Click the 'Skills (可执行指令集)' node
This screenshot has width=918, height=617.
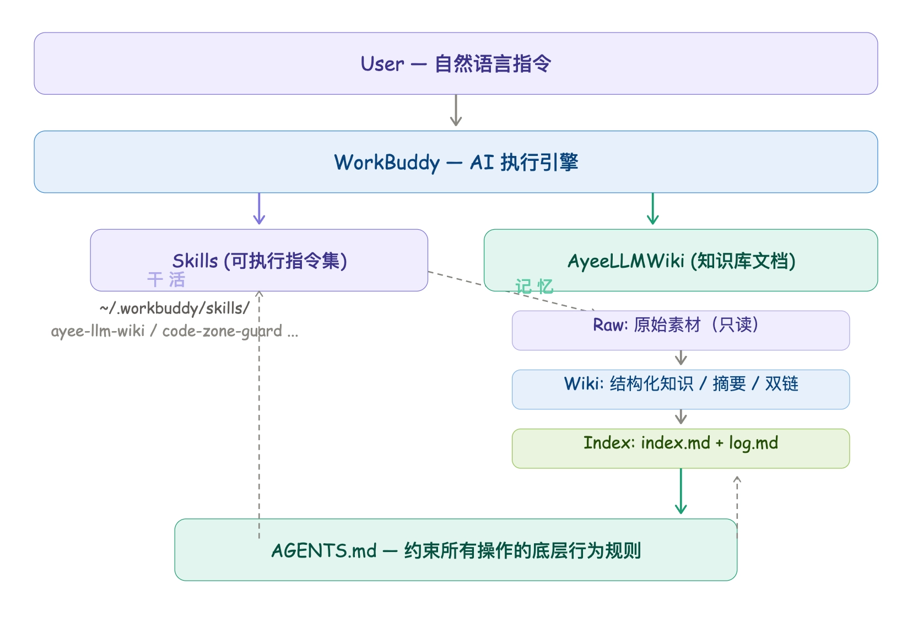click(x=259, y=260)
